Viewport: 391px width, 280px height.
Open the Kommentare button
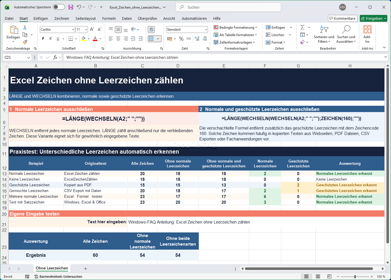pos(343,18)
